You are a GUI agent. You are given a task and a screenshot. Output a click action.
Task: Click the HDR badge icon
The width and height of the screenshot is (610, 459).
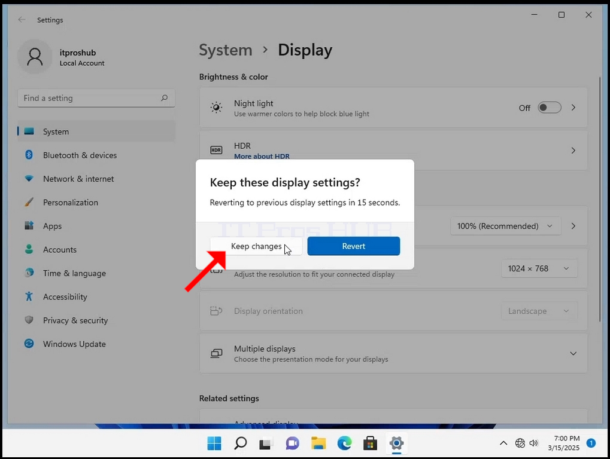[216, 150]
